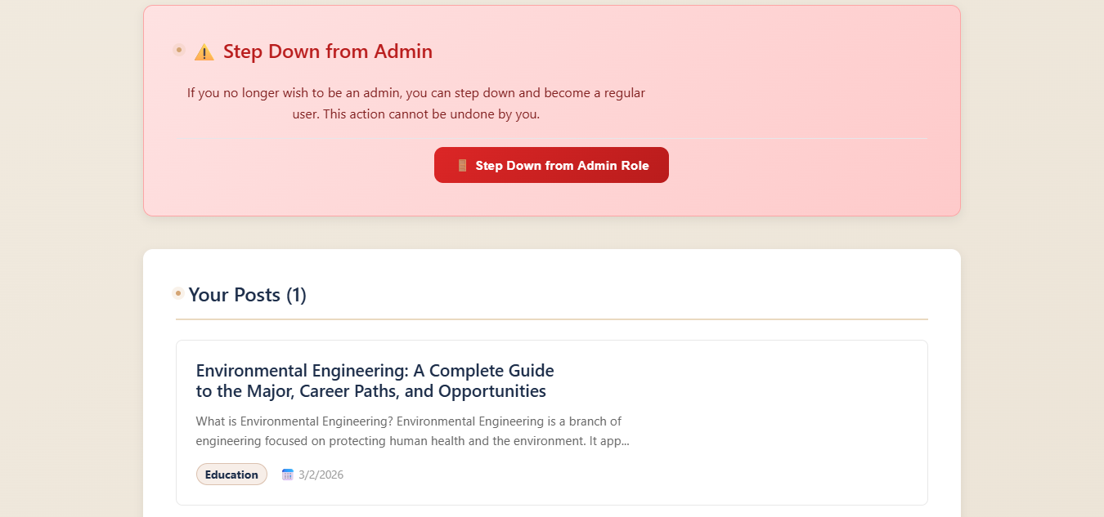Image resolution: width=1104 pixels, height=517 pixels.
Task: Open the Environmental Engineering post title
Action: click(x=375, y=381)
